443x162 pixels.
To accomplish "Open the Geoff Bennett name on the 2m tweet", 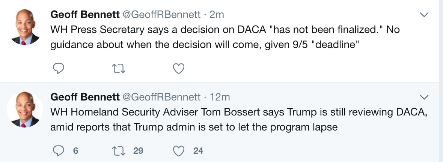I will [85, 15].
